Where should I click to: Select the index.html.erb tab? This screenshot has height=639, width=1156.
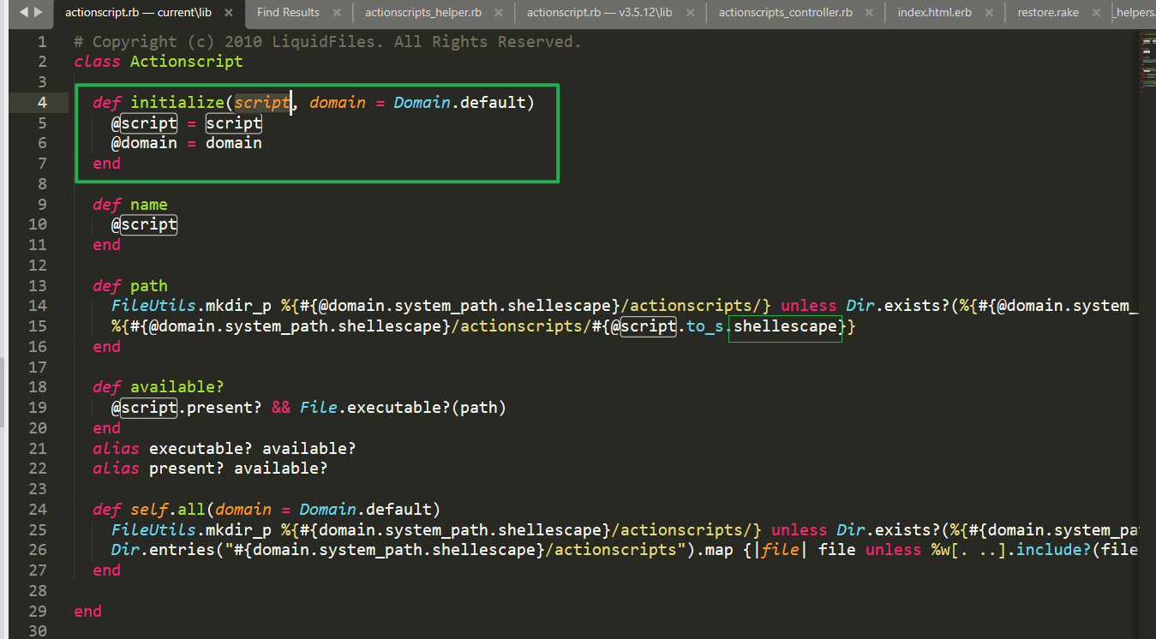pos(935,13)
